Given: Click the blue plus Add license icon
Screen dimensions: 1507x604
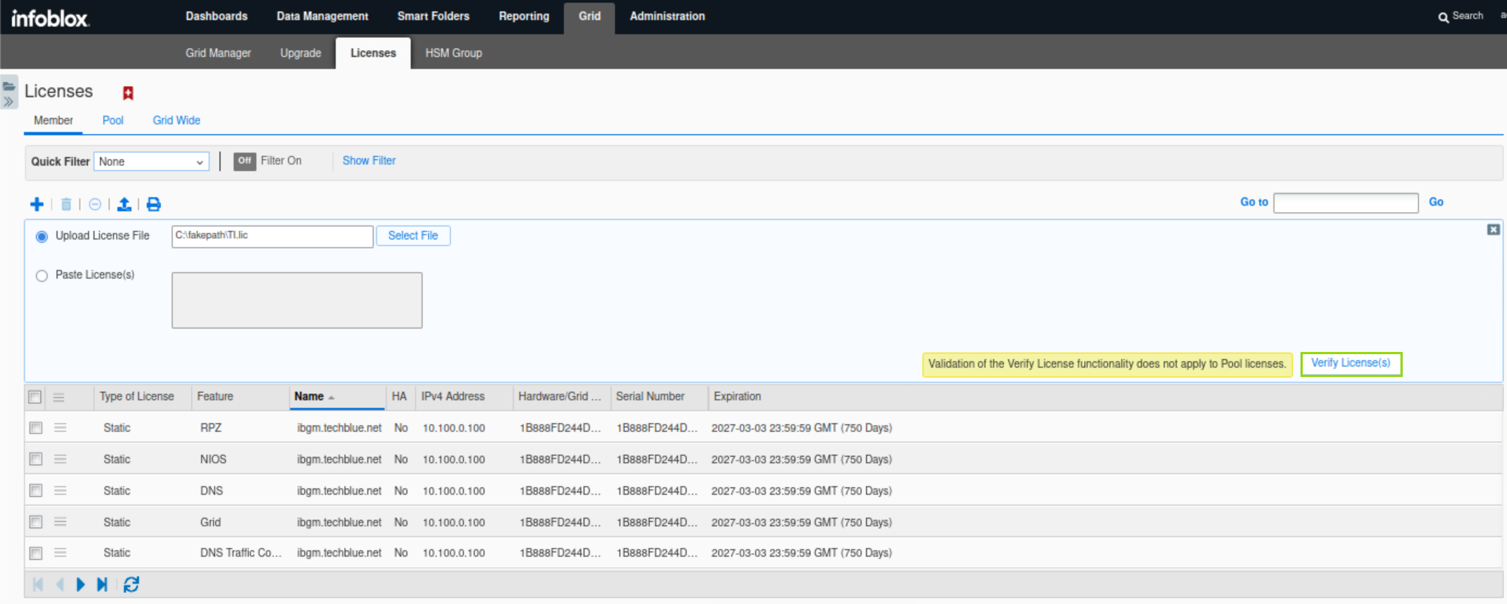Looking at the screenshot, I should tap(36, 204).
